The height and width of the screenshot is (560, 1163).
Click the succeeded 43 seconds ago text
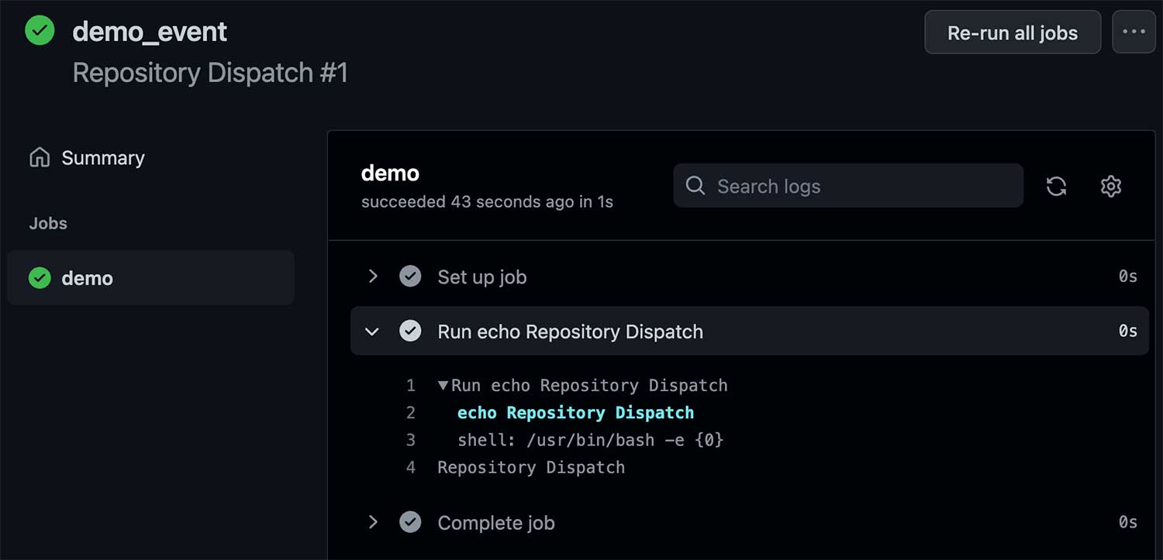[487, 202]
